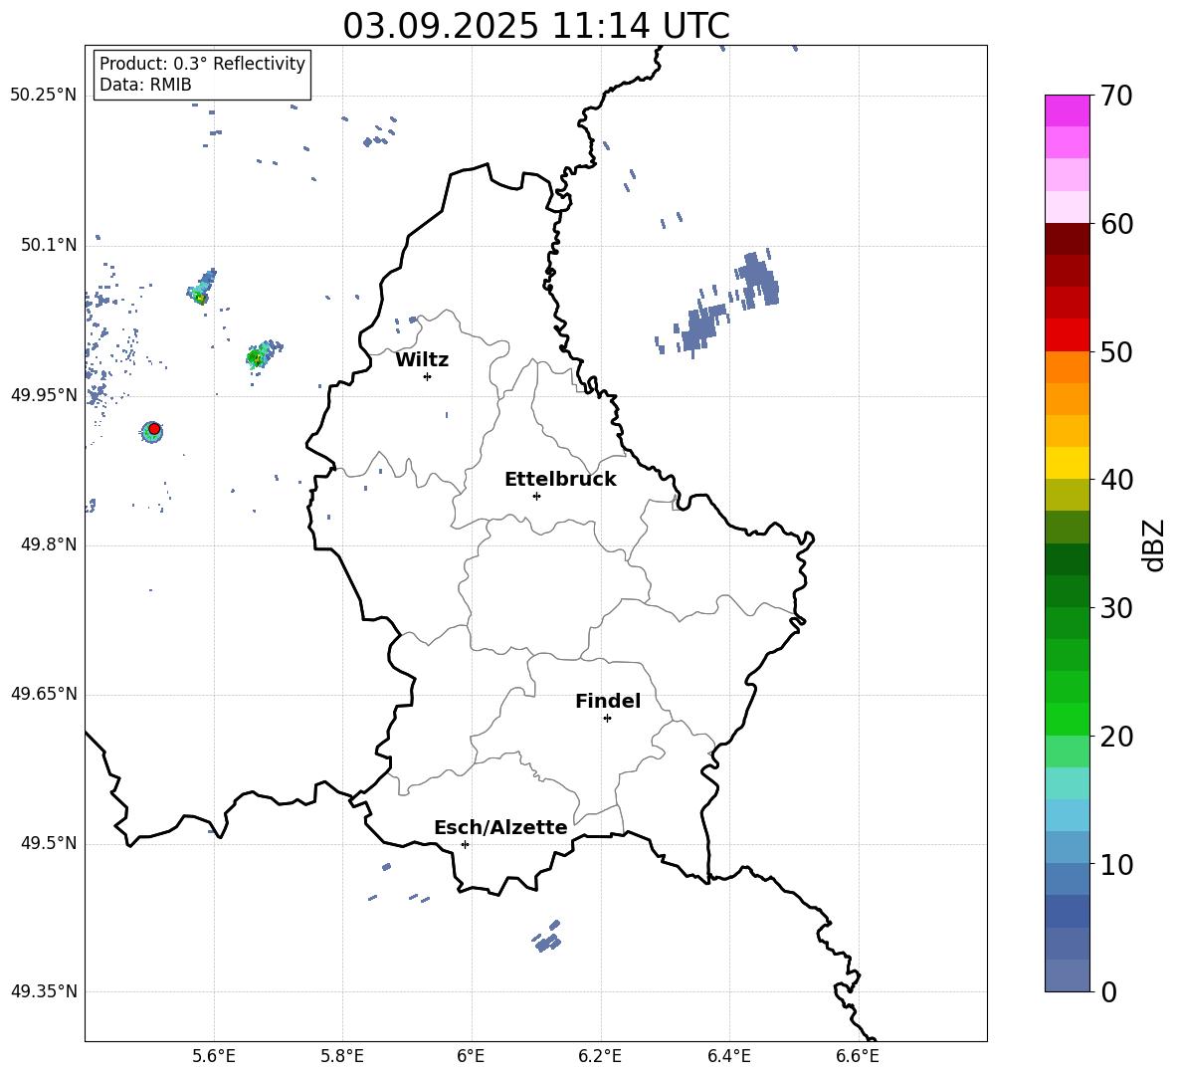
Task: Click the colorbar value 40
Action: pos(1116,480)
